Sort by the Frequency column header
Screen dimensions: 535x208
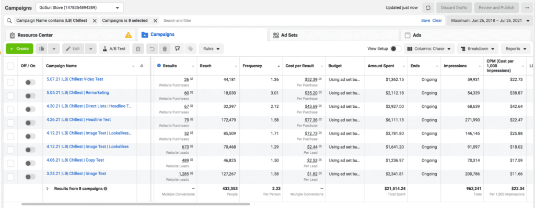pyautogui.click(x=261, y=66)
